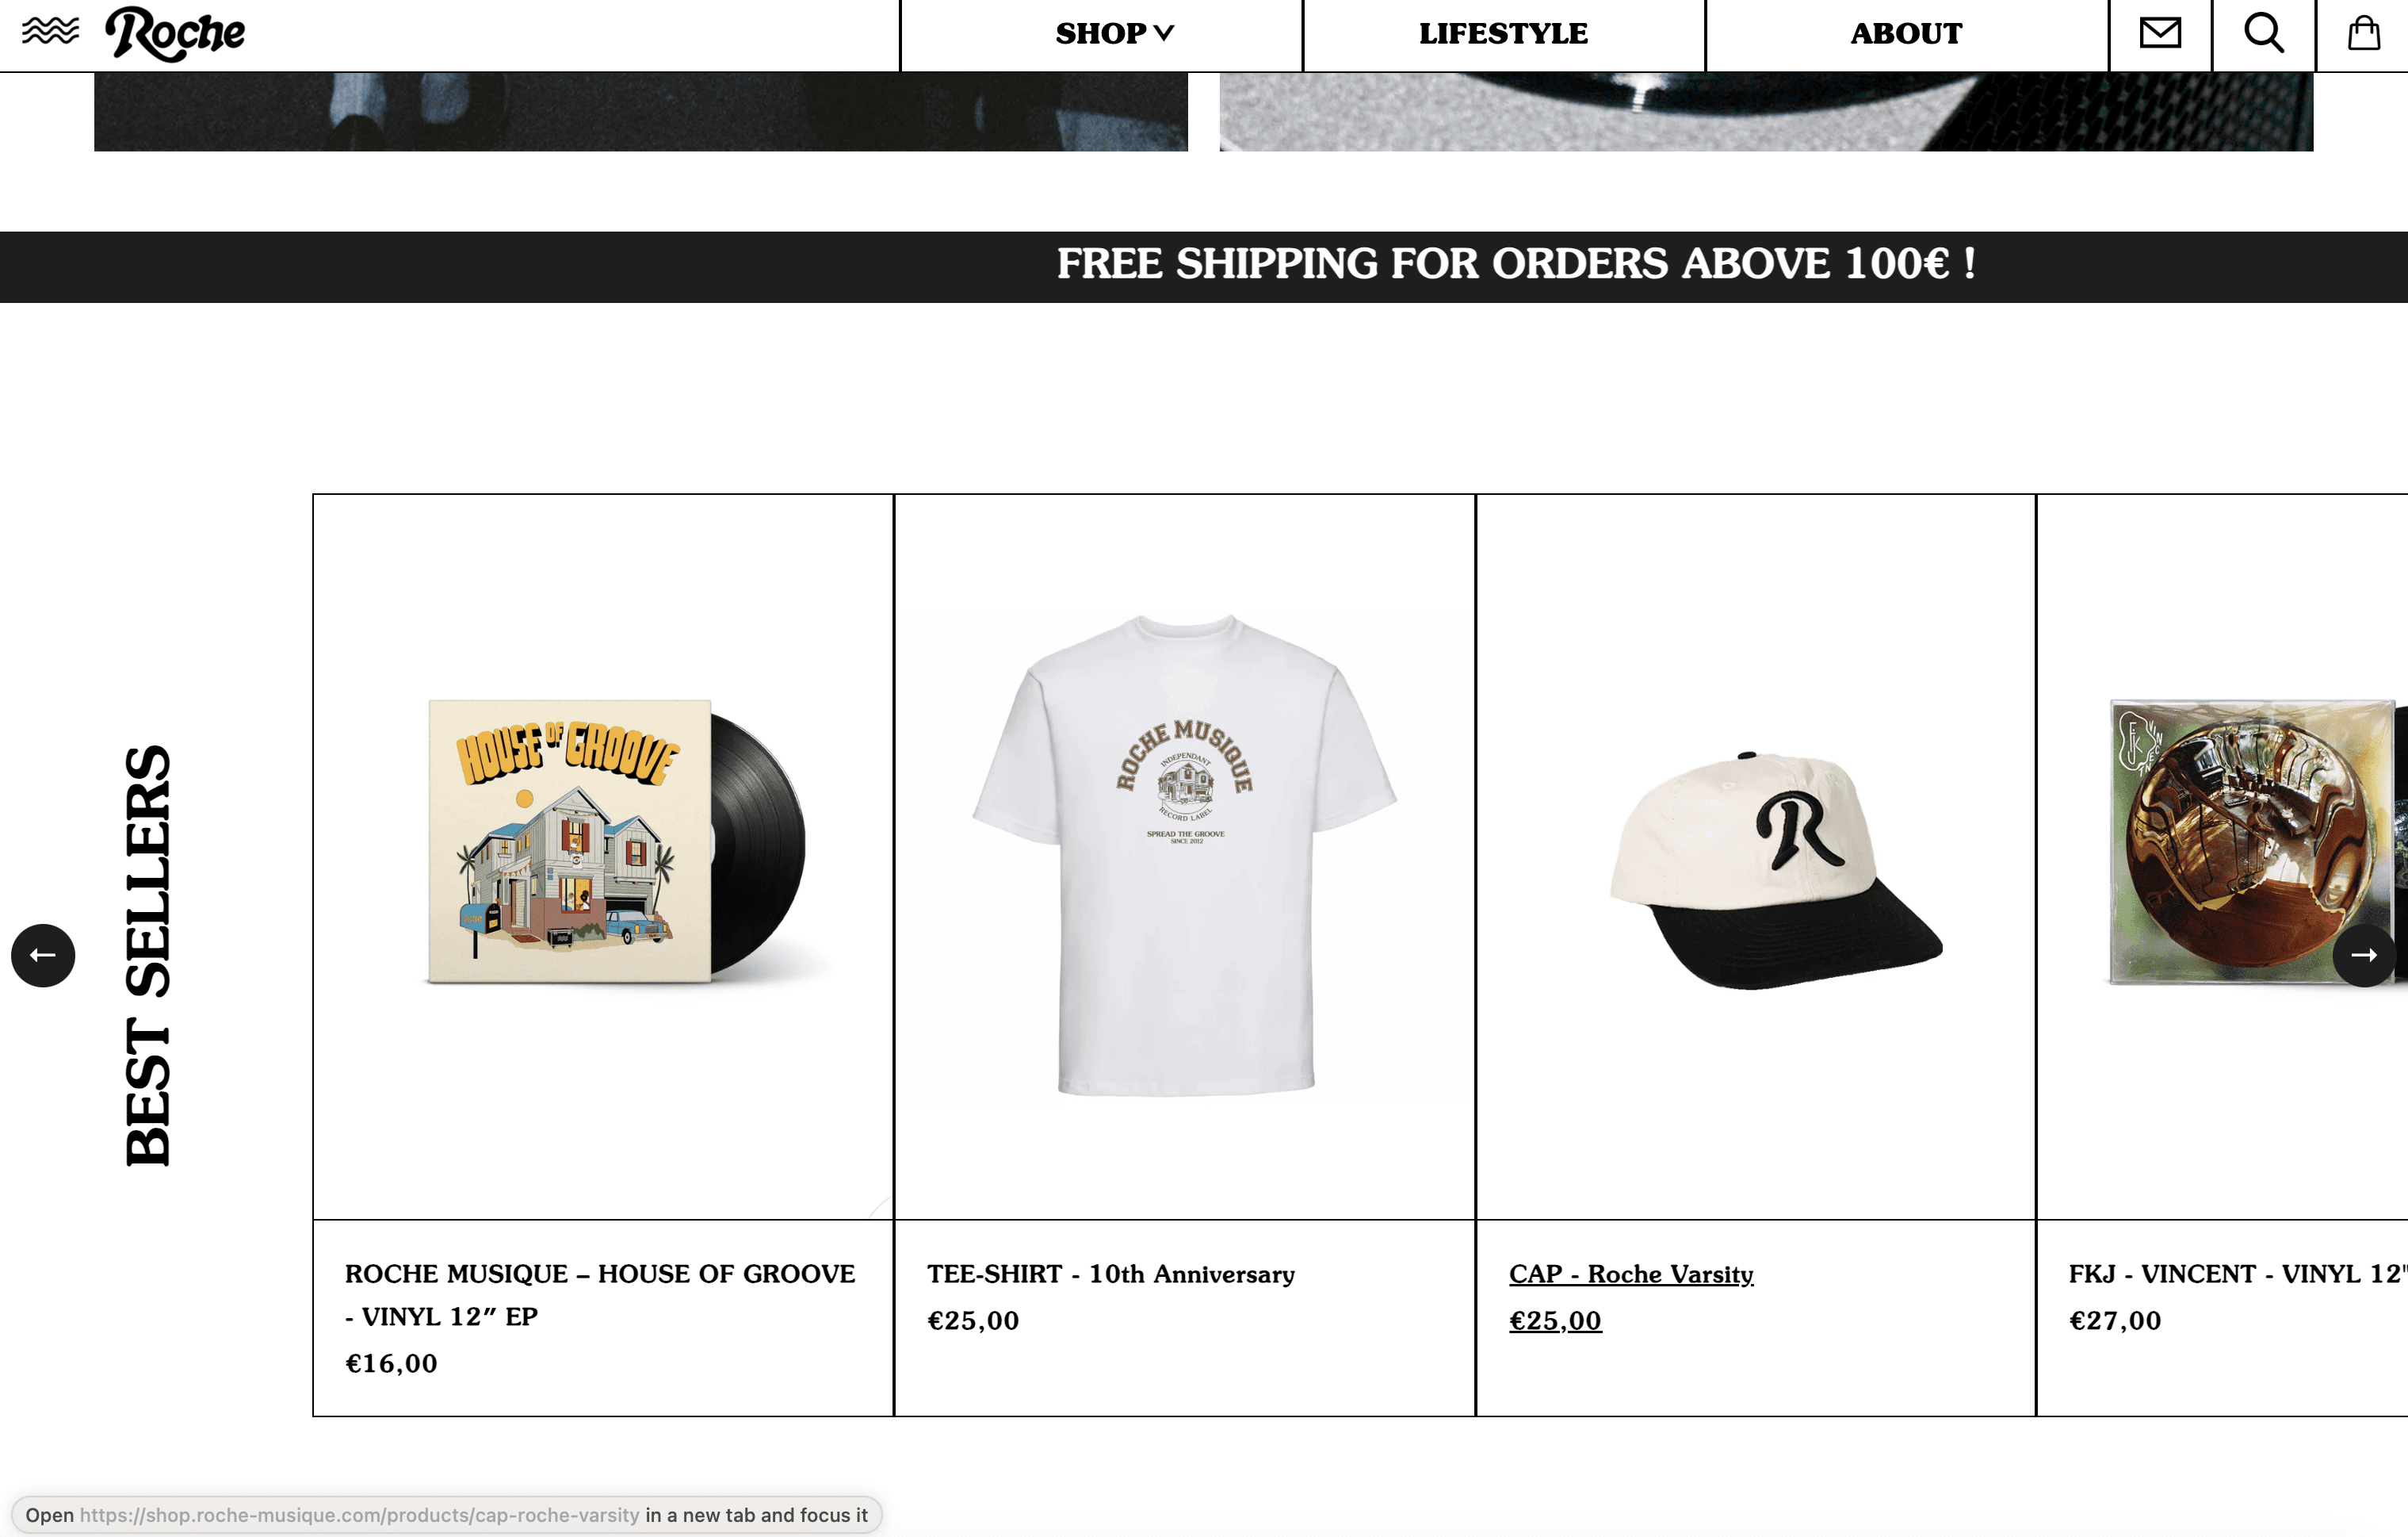Open the shopping bag cart icon
This screenshot has height=1537, width=2408.
tap(2363, 33)
